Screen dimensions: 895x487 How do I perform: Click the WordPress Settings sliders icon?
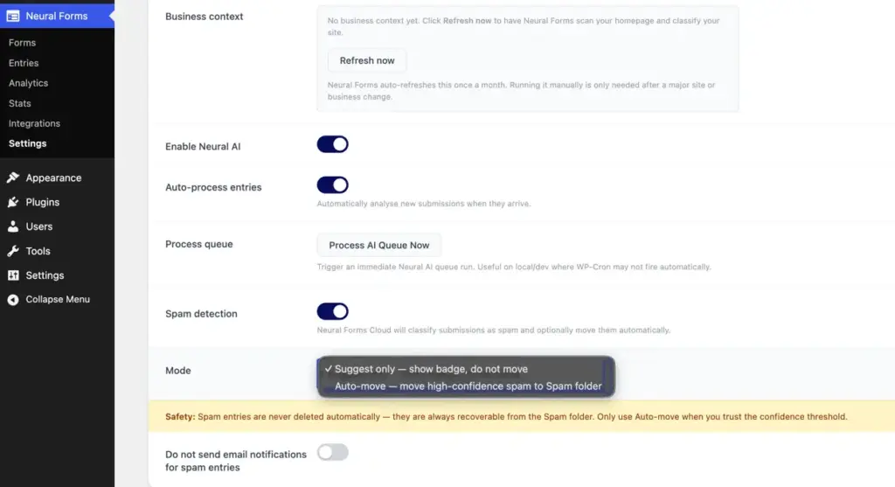(12, 275)
